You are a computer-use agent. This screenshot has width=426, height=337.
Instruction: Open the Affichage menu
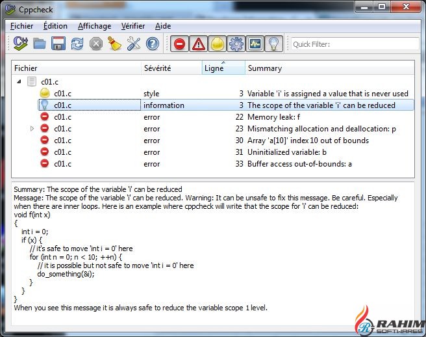(x=95, y=26)
